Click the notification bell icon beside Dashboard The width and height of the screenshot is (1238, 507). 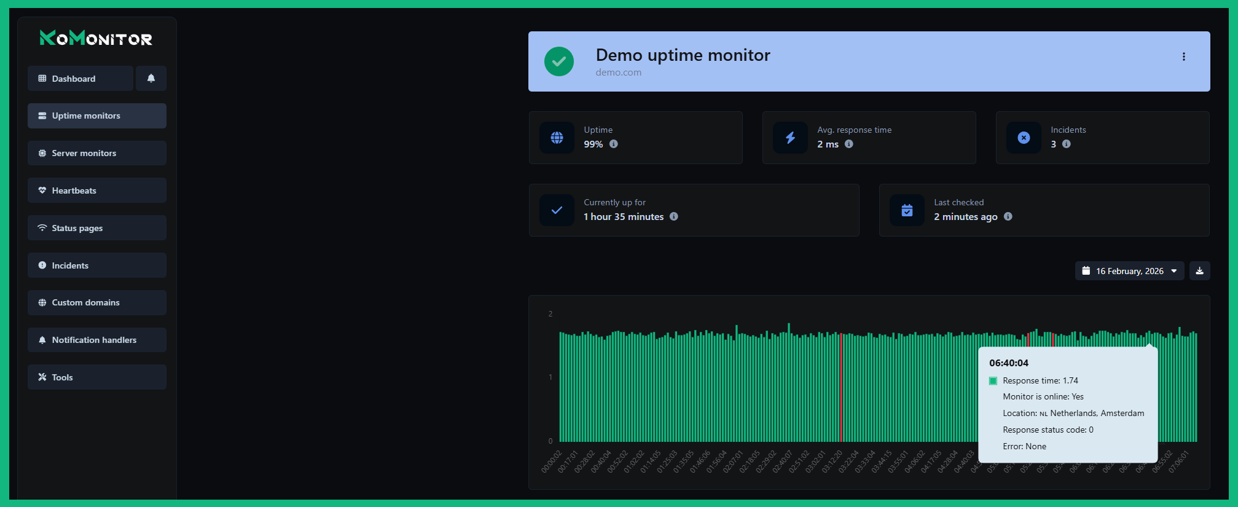point(151,79)
